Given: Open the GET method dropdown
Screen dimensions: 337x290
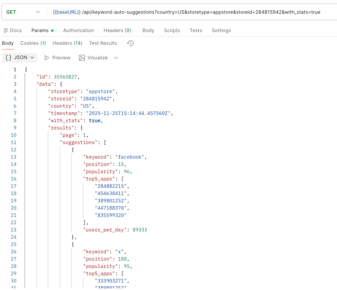Looking at the screenshot, I should pyautogui.click(x=23, y=12).
